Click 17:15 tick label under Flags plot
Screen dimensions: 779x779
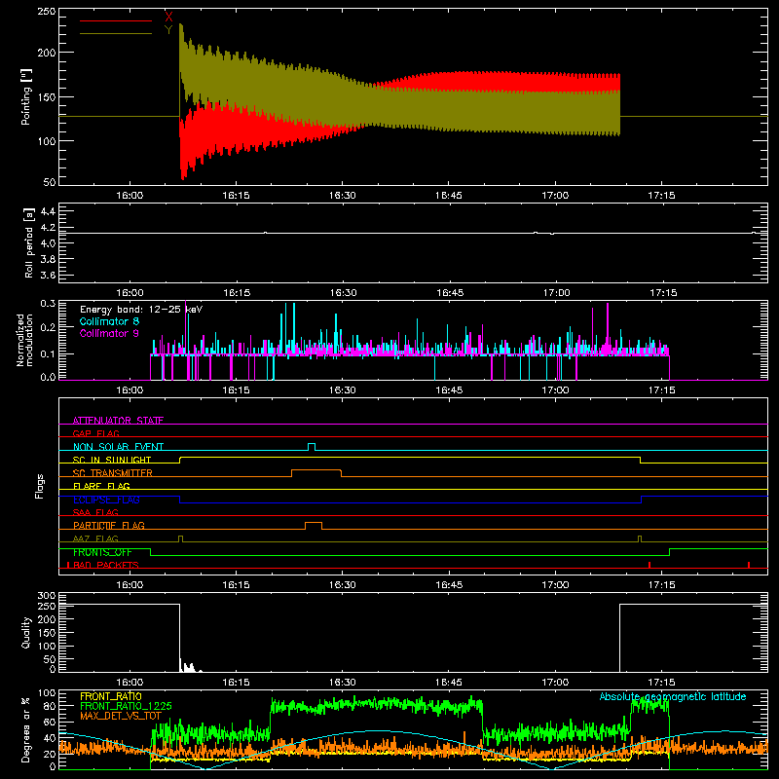point(662,585)
